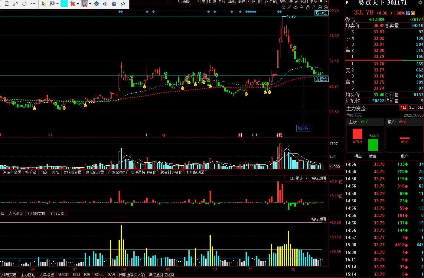
Task: Open the price label tool dropdown arrow
Action: coord(57,4)
